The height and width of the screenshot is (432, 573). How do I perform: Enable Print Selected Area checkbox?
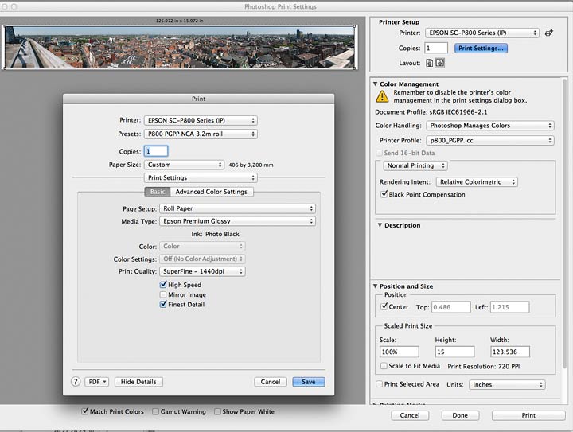[x=380, y=384]
